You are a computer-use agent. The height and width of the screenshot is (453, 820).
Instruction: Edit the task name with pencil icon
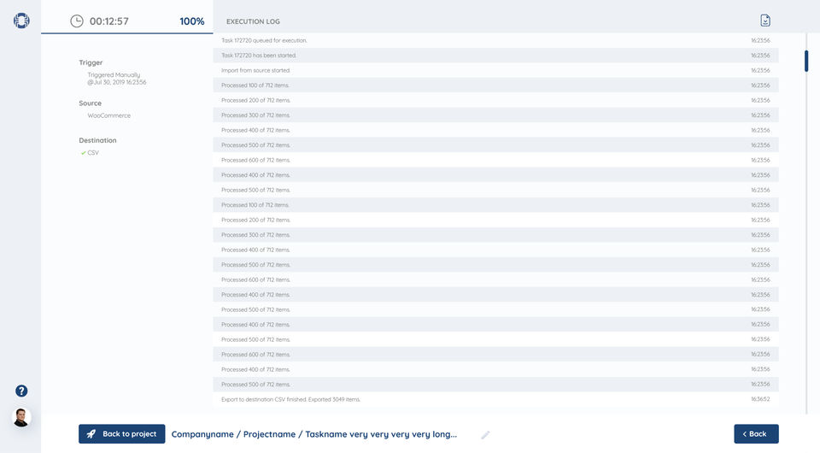pyautogui.click(x=485, y=435)
